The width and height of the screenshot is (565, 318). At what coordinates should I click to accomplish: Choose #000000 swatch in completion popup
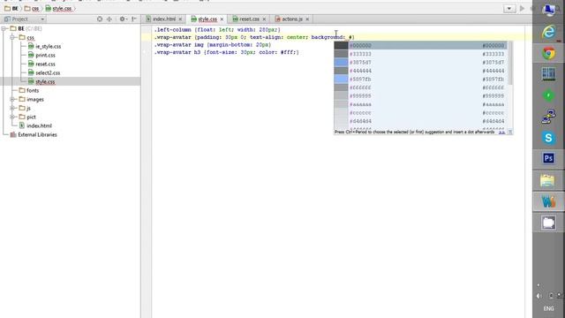pos(341,45)
